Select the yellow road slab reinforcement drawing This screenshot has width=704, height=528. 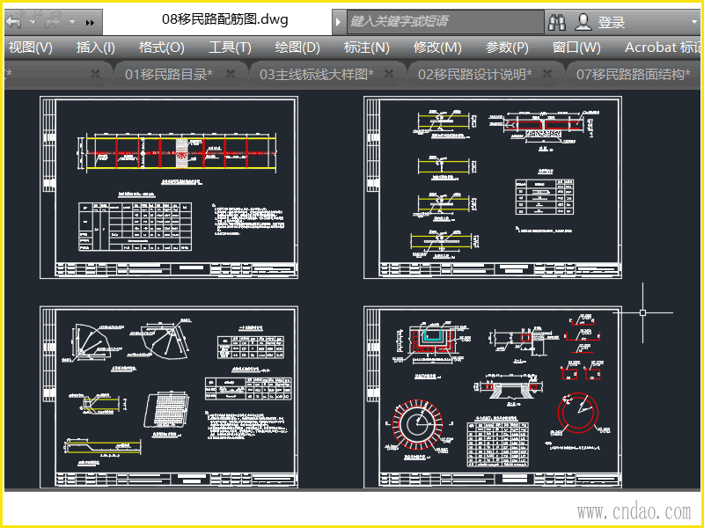click(x=180, y=152)
